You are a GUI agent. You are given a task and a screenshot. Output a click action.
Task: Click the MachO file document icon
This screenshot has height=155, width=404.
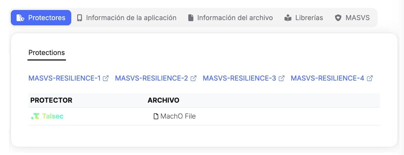point(156,116)
